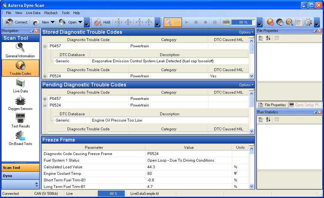The image size is (324, 198).
Task: Switch to the Dyno navigation section
Action: coord(20,176)
